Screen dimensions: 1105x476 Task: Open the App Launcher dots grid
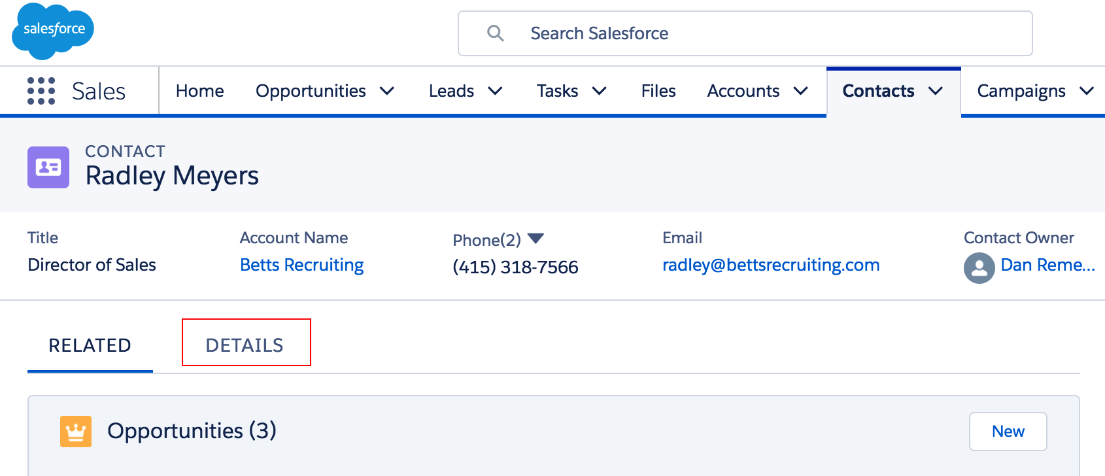[41, 91]
